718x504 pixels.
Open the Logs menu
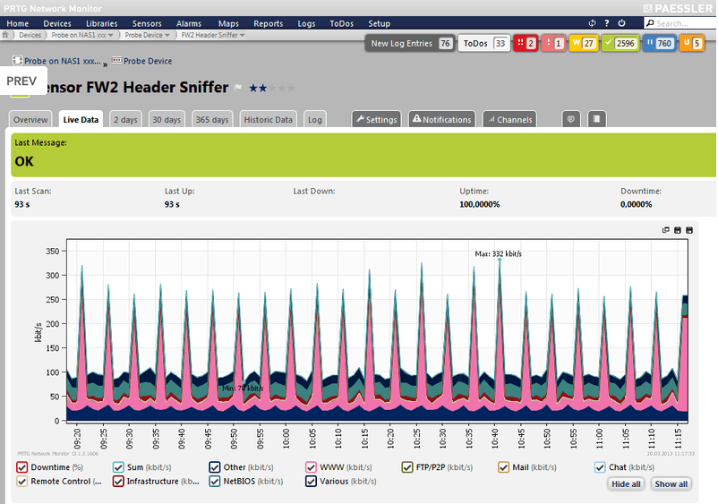coord(306,23)
